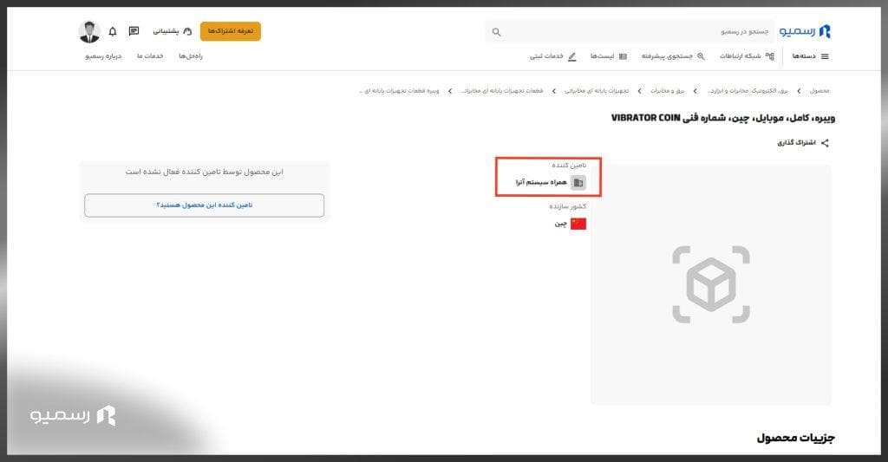Open supplier همراه سیستم آترا
Viewport: 888px width, 462px height.
(541, 182)
